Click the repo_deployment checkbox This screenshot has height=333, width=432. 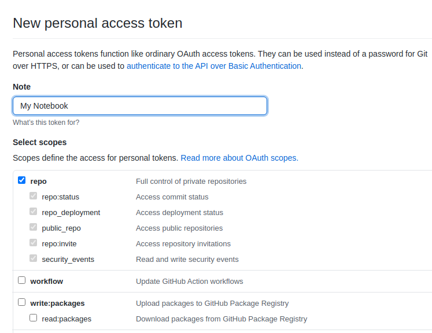click(x=34, y=212)
